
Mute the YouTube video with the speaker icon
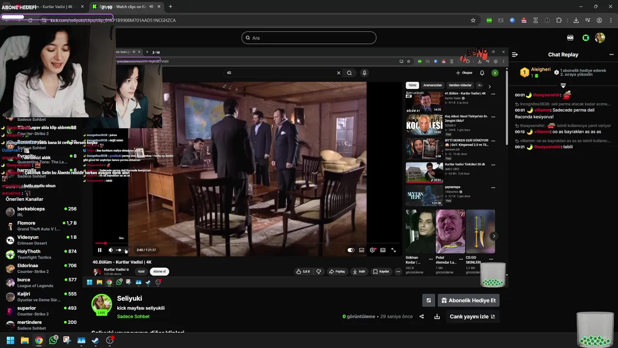point(111,250)
